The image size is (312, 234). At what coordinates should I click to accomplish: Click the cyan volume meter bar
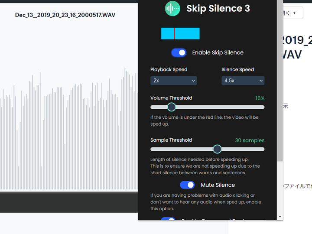180,33
